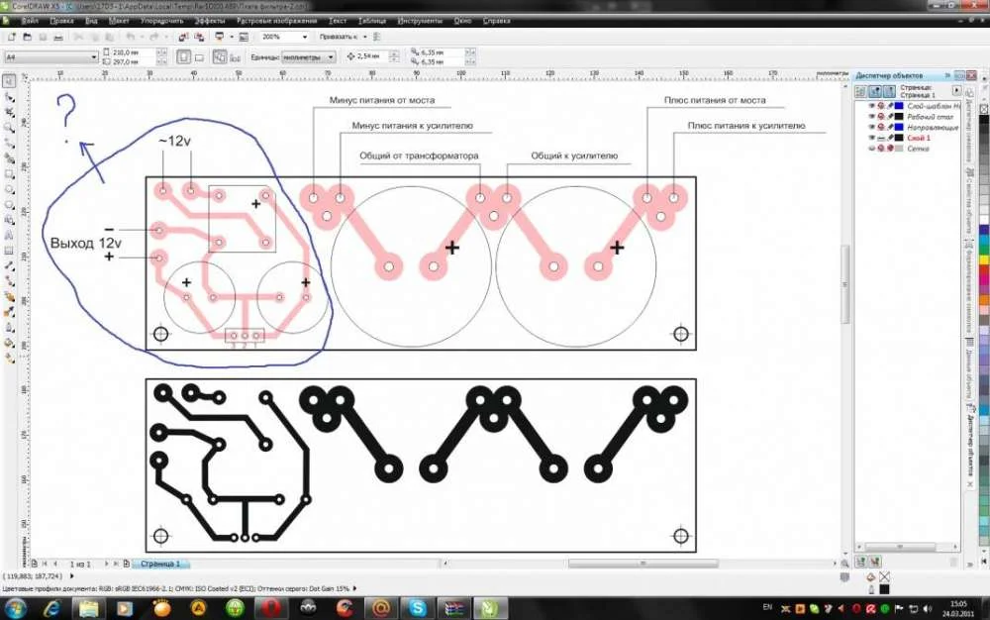Select the Table tool in the toolbox

9,251
